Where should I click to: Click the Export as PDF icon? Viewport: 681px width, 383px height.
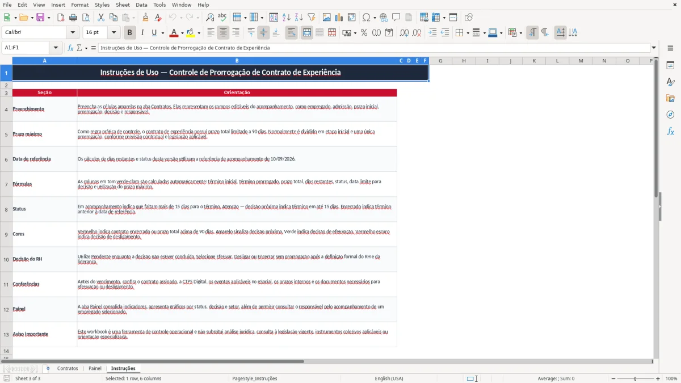[61, 18]
